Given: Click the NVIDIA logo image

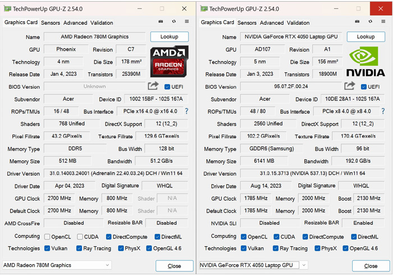Looking at the screenshot, I should (366, 62).
